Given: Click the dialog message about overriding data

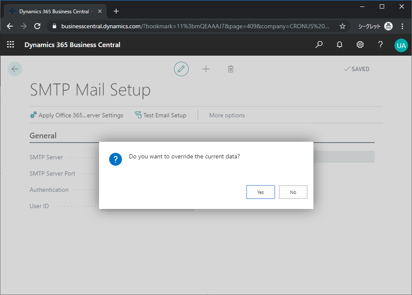Looking at the screenshot, I should click(x=184, y=156).
